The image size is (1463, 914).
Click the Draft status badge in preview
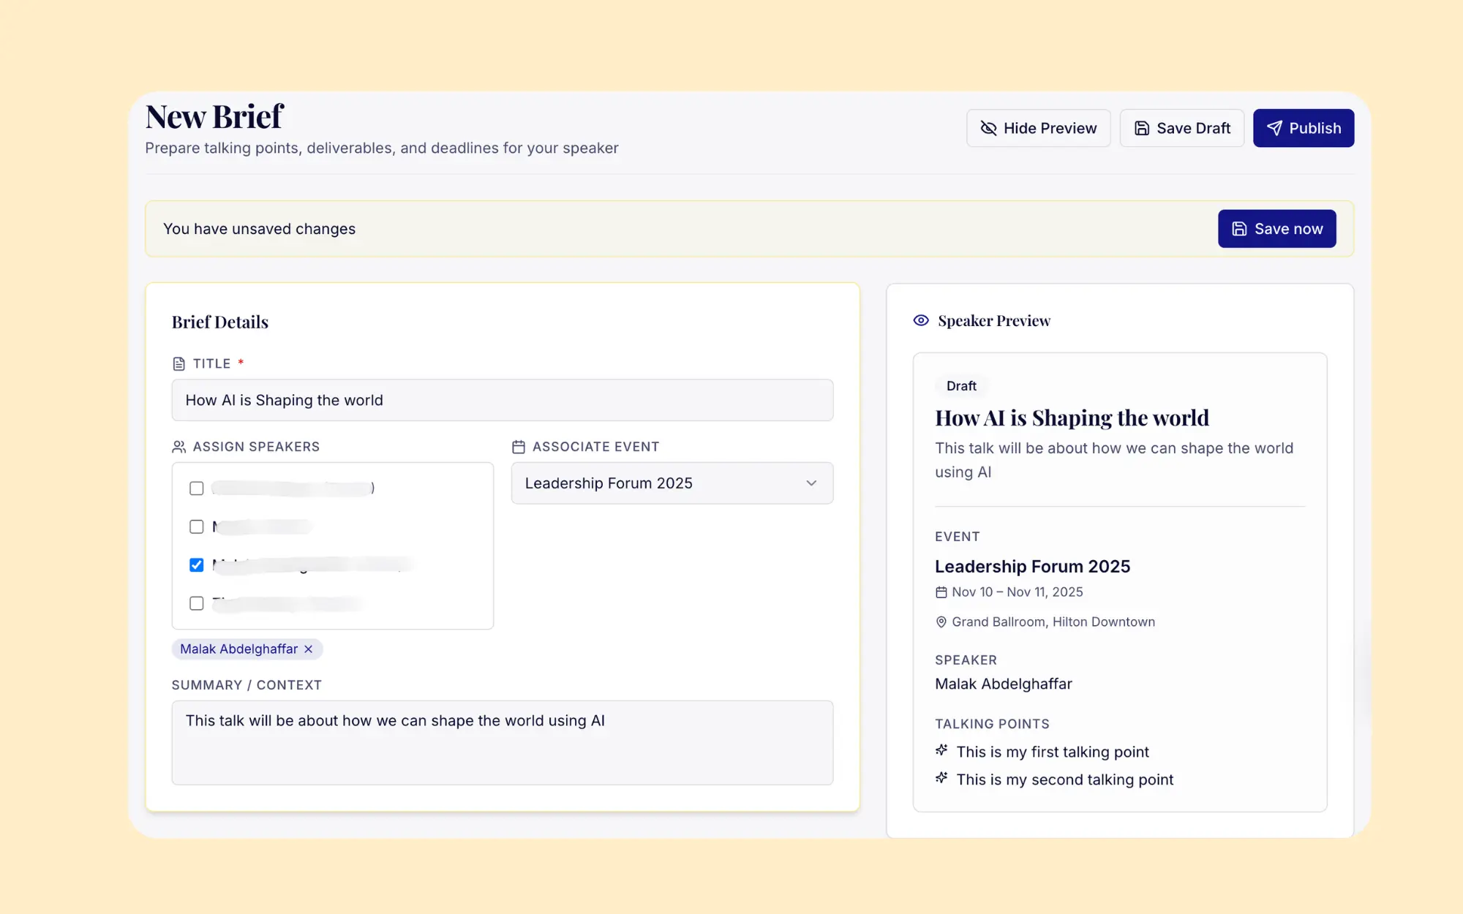click(x=961, y=386)
